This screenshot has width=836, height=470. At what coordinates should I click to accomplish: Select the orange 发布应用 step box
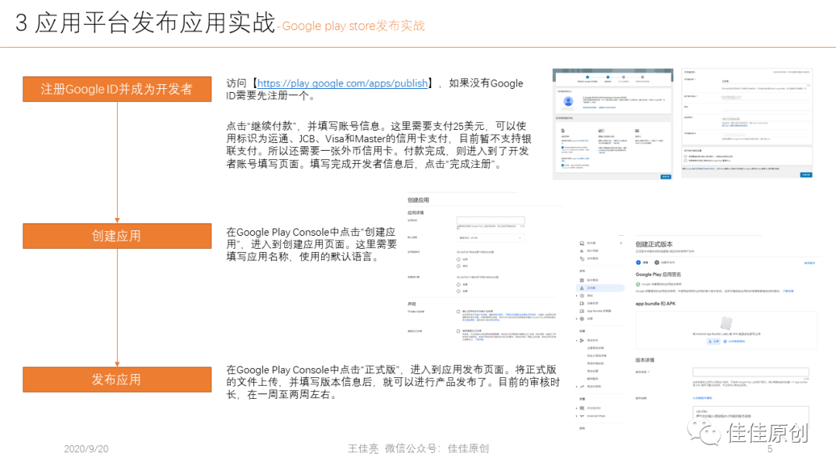(x=118, y=380)
